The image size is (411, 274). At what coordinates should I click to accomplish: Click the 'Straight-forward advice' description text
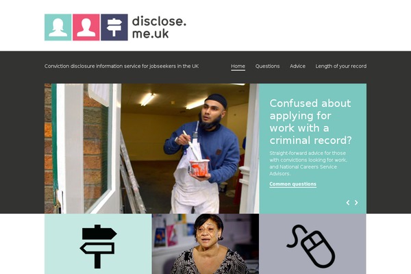coord(308,163)
